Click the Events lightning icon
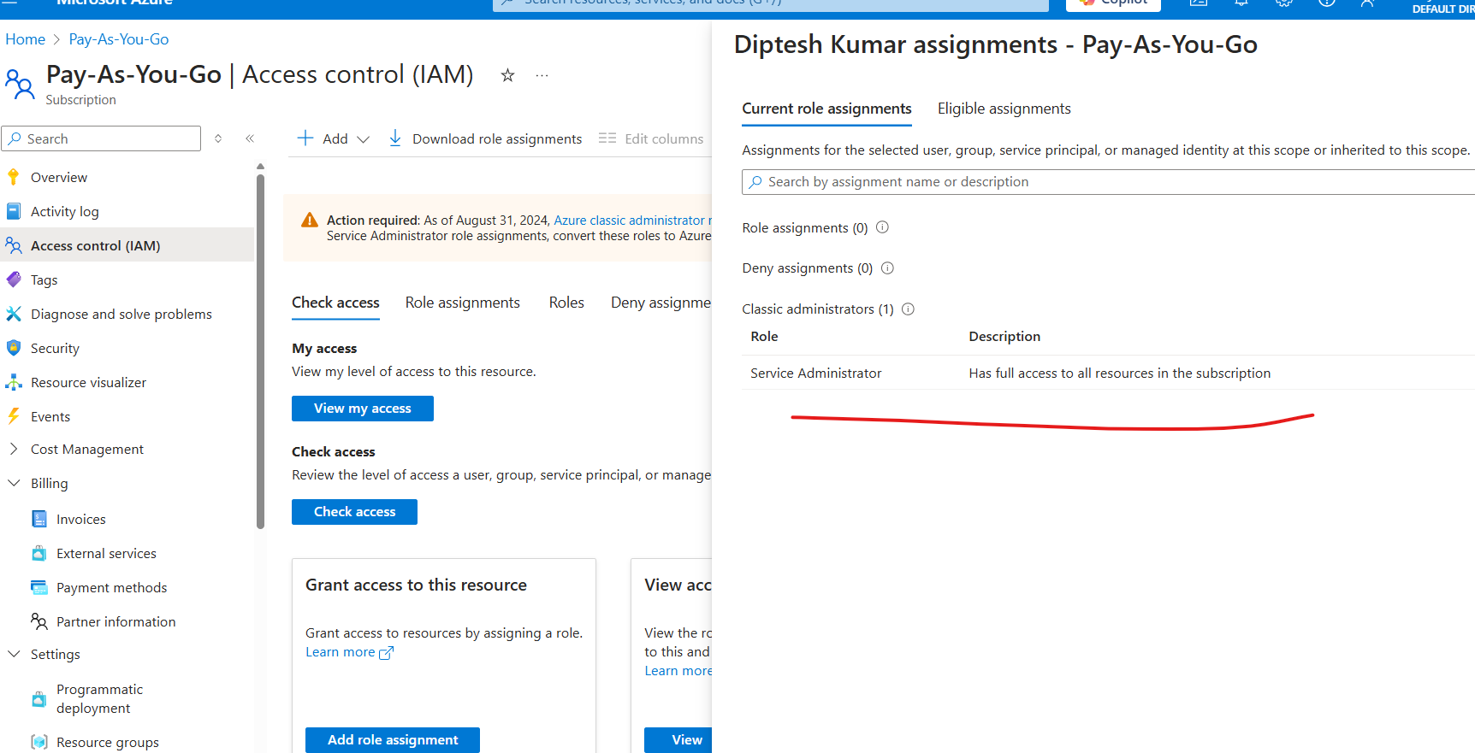The height and width of the screenshot is (753, 1475). click(x=13, y=416)
